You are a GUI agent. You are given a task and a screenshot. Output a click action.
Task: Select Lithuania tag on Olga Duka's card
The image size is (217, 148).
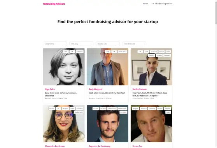tap(79, 52)
